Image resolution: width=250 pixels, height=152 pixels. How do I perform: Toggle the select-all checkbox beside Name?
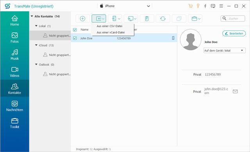click(75, 30)
